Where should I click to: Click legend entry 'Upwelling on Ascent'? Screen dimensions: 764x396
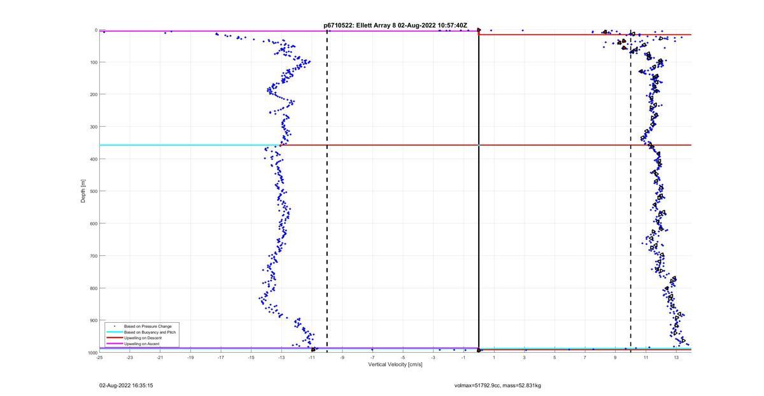pyautogui.click(x=141, y=344)
